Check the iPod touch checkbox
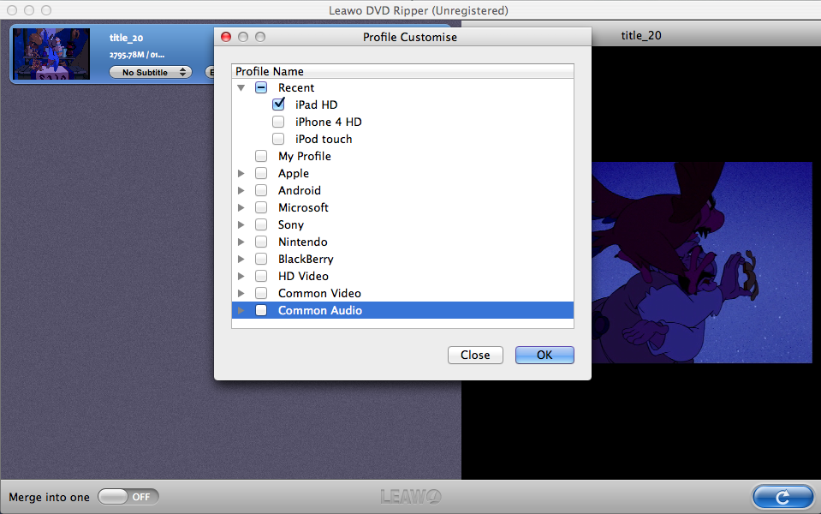Screen dimensions: 821x514 (x=278, y=139)
